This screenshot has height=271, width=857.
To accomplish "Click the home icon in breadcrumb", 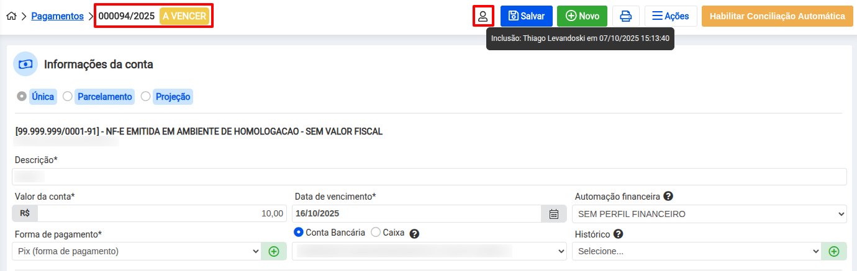I will (x=11, y=16).
